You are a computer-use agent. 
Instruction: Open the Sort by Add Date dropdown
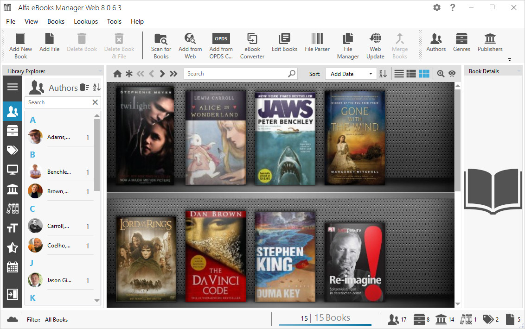[x=351, y=74]
